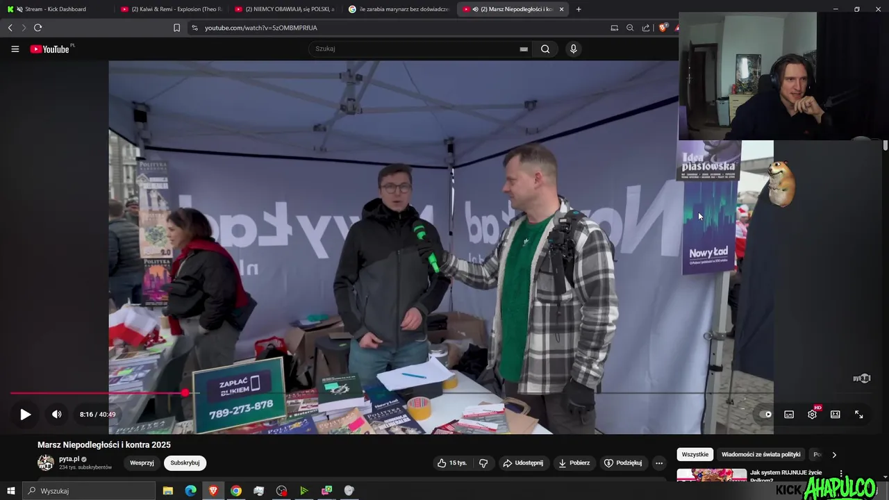The width and height of the screenshot is (889, 500).
Task: Select the Wszystkie filter chip
Action: tap(695, 454)
